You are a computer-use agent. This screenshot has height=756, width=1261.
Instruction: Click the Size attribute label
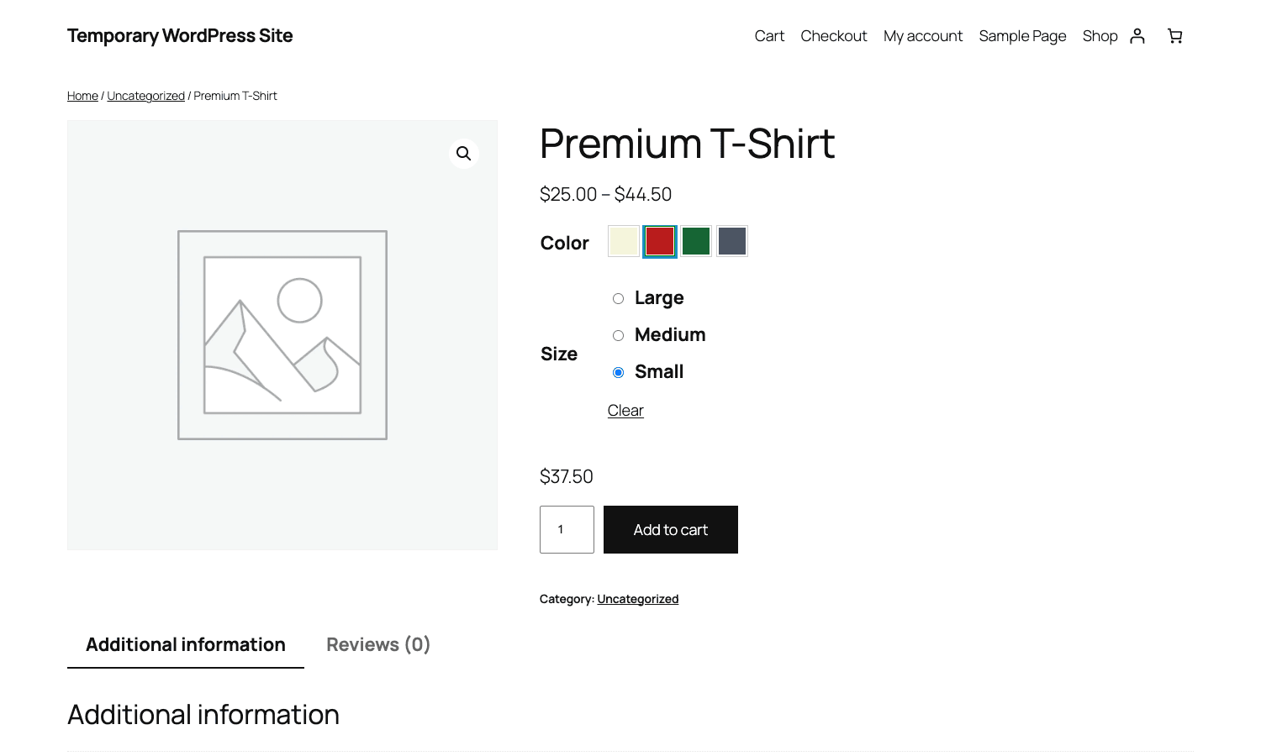[x=559, y=354]
